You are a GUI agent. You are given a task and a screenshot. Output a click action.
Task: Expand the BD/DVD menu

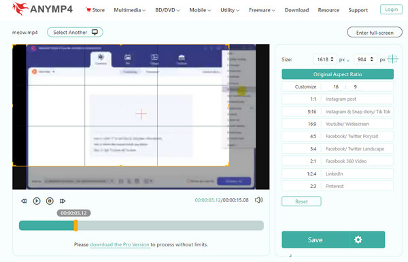pos(167,10)
